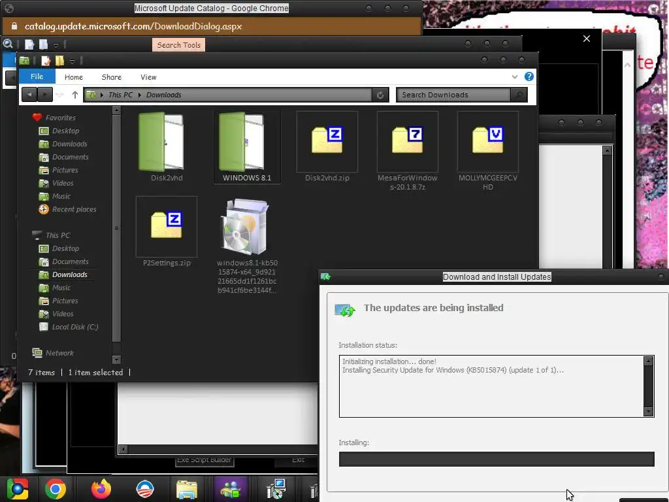Screen dimensions: 669x502
Task: Click the Help question mark icon in Explorer
Action: [x=529, y=76]
